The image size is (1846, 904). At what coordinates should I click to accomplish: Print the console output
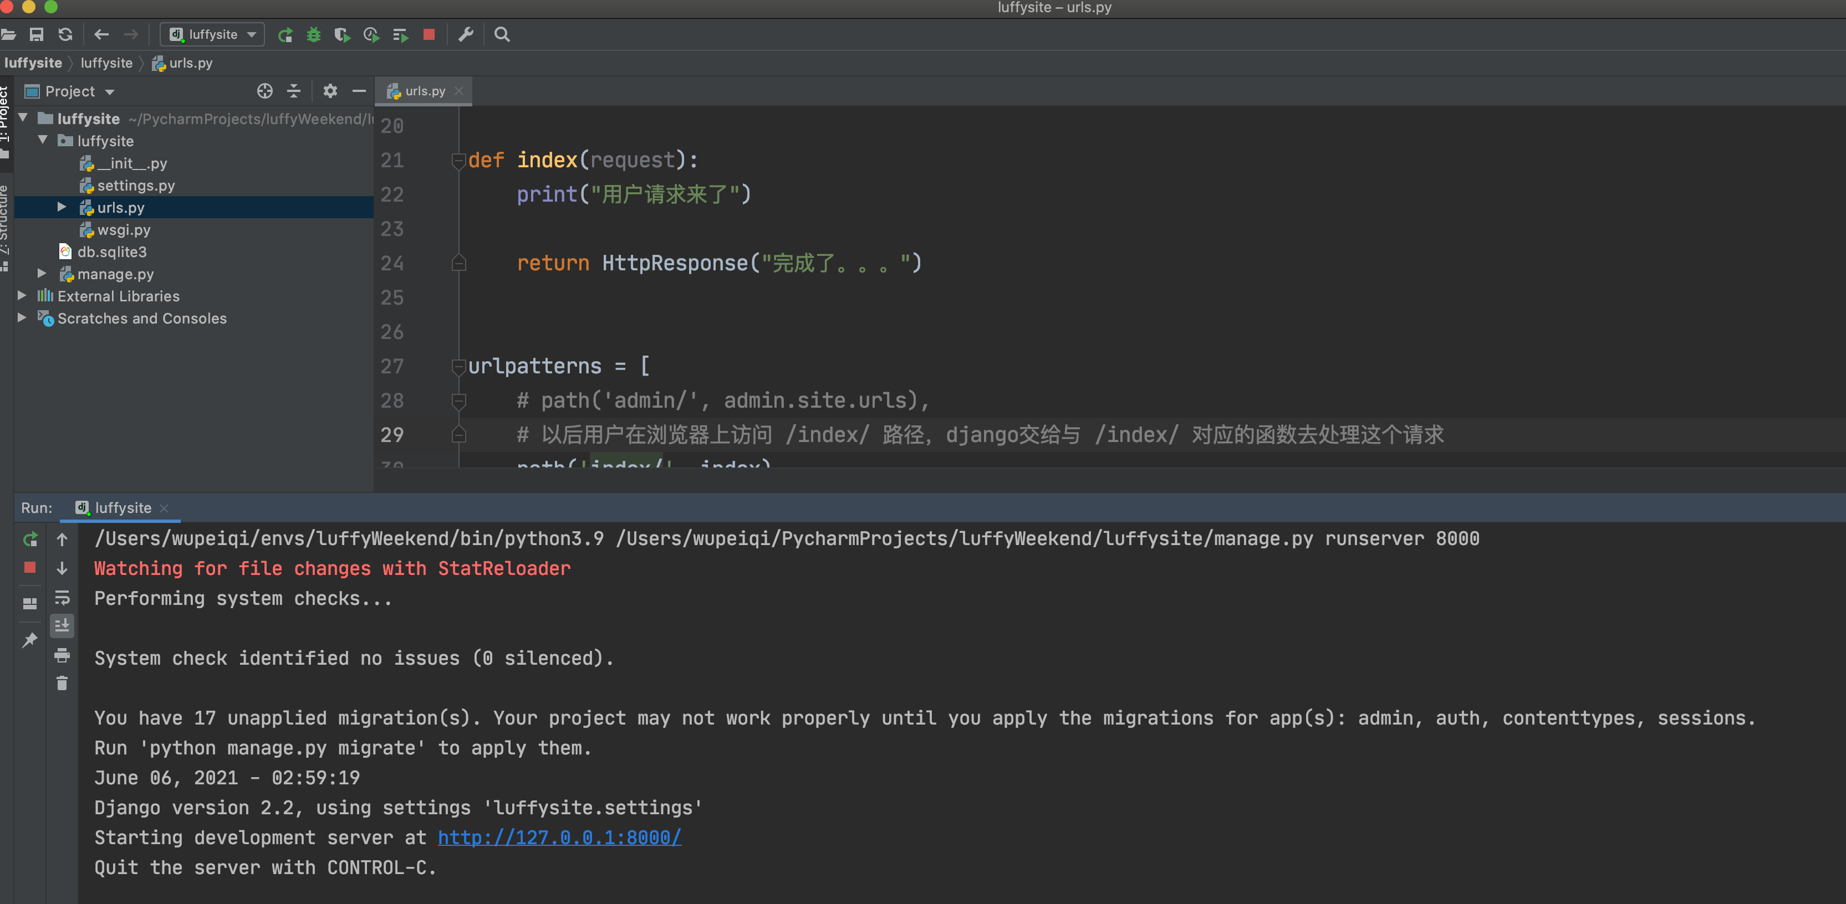pyautogui.click(x=62, y=655)
